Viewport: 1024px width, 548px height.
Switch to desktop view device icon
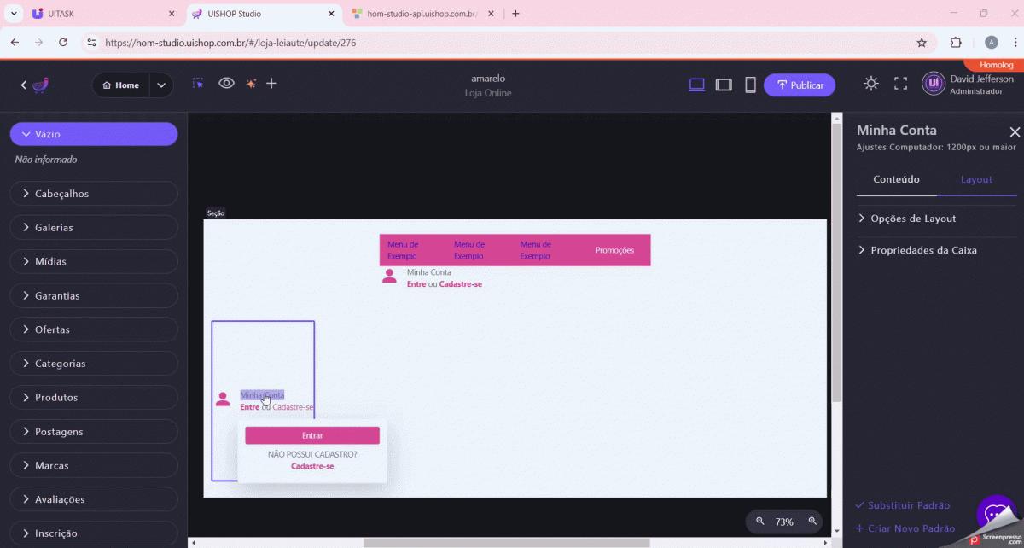(697, 85)
